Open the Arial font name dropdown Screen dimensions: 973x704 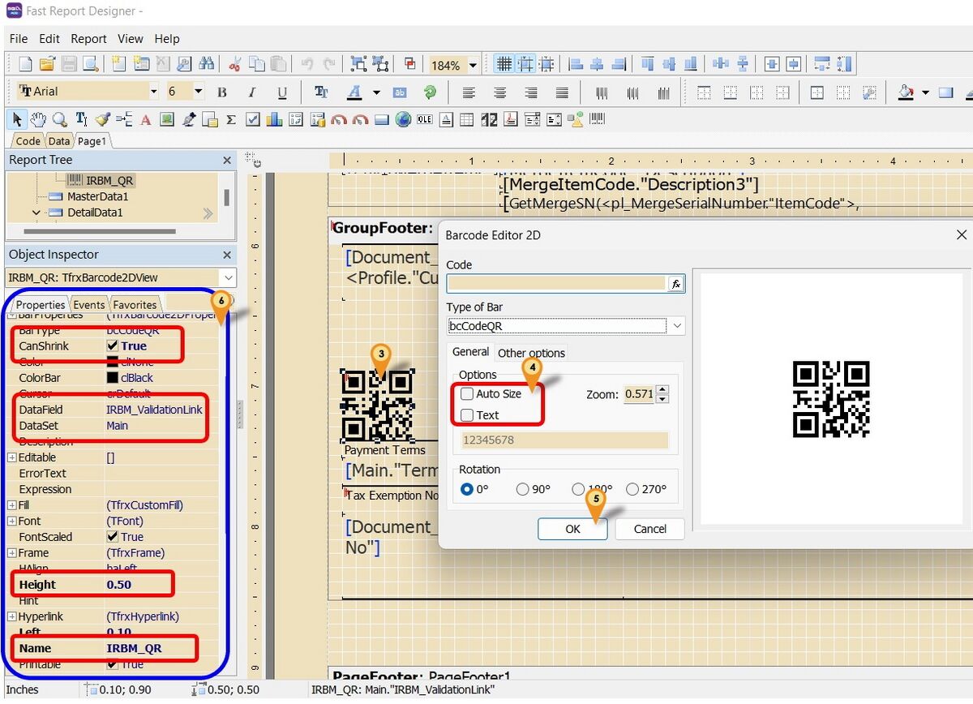pos(155,91)
